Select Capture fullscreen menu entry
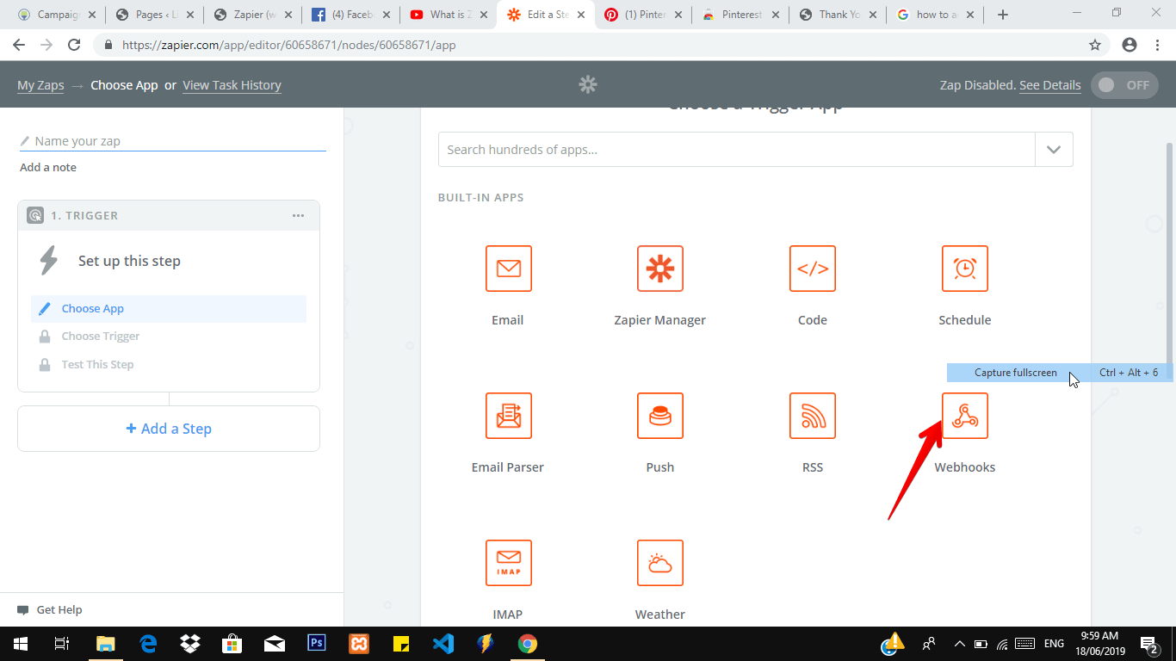 [1060, 373]
